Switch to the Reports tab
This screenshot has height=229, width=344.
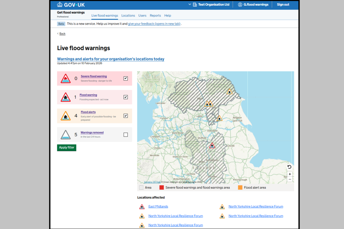click(x=155, y=16)
